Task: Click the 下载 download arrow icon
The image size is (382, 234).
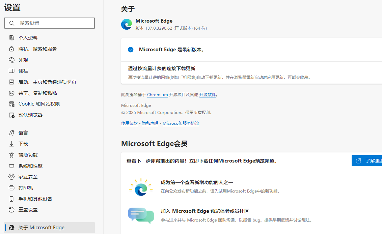Action: (11, 144)
